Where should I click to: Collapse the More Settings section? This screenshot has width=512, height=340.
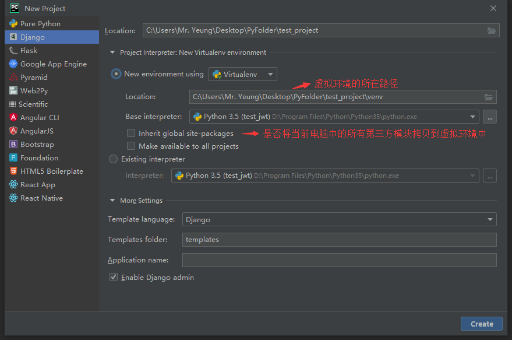coord(112,201)
